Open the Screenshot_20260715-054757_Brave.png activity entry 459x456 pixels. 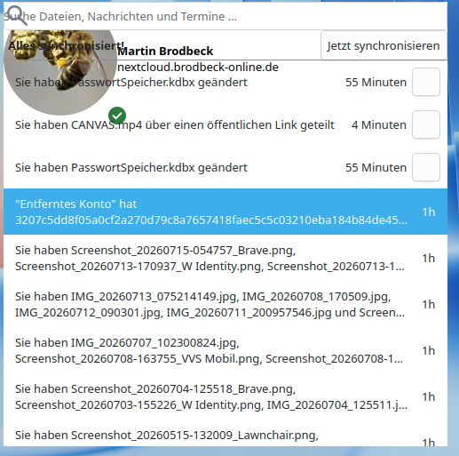point(226,258)
